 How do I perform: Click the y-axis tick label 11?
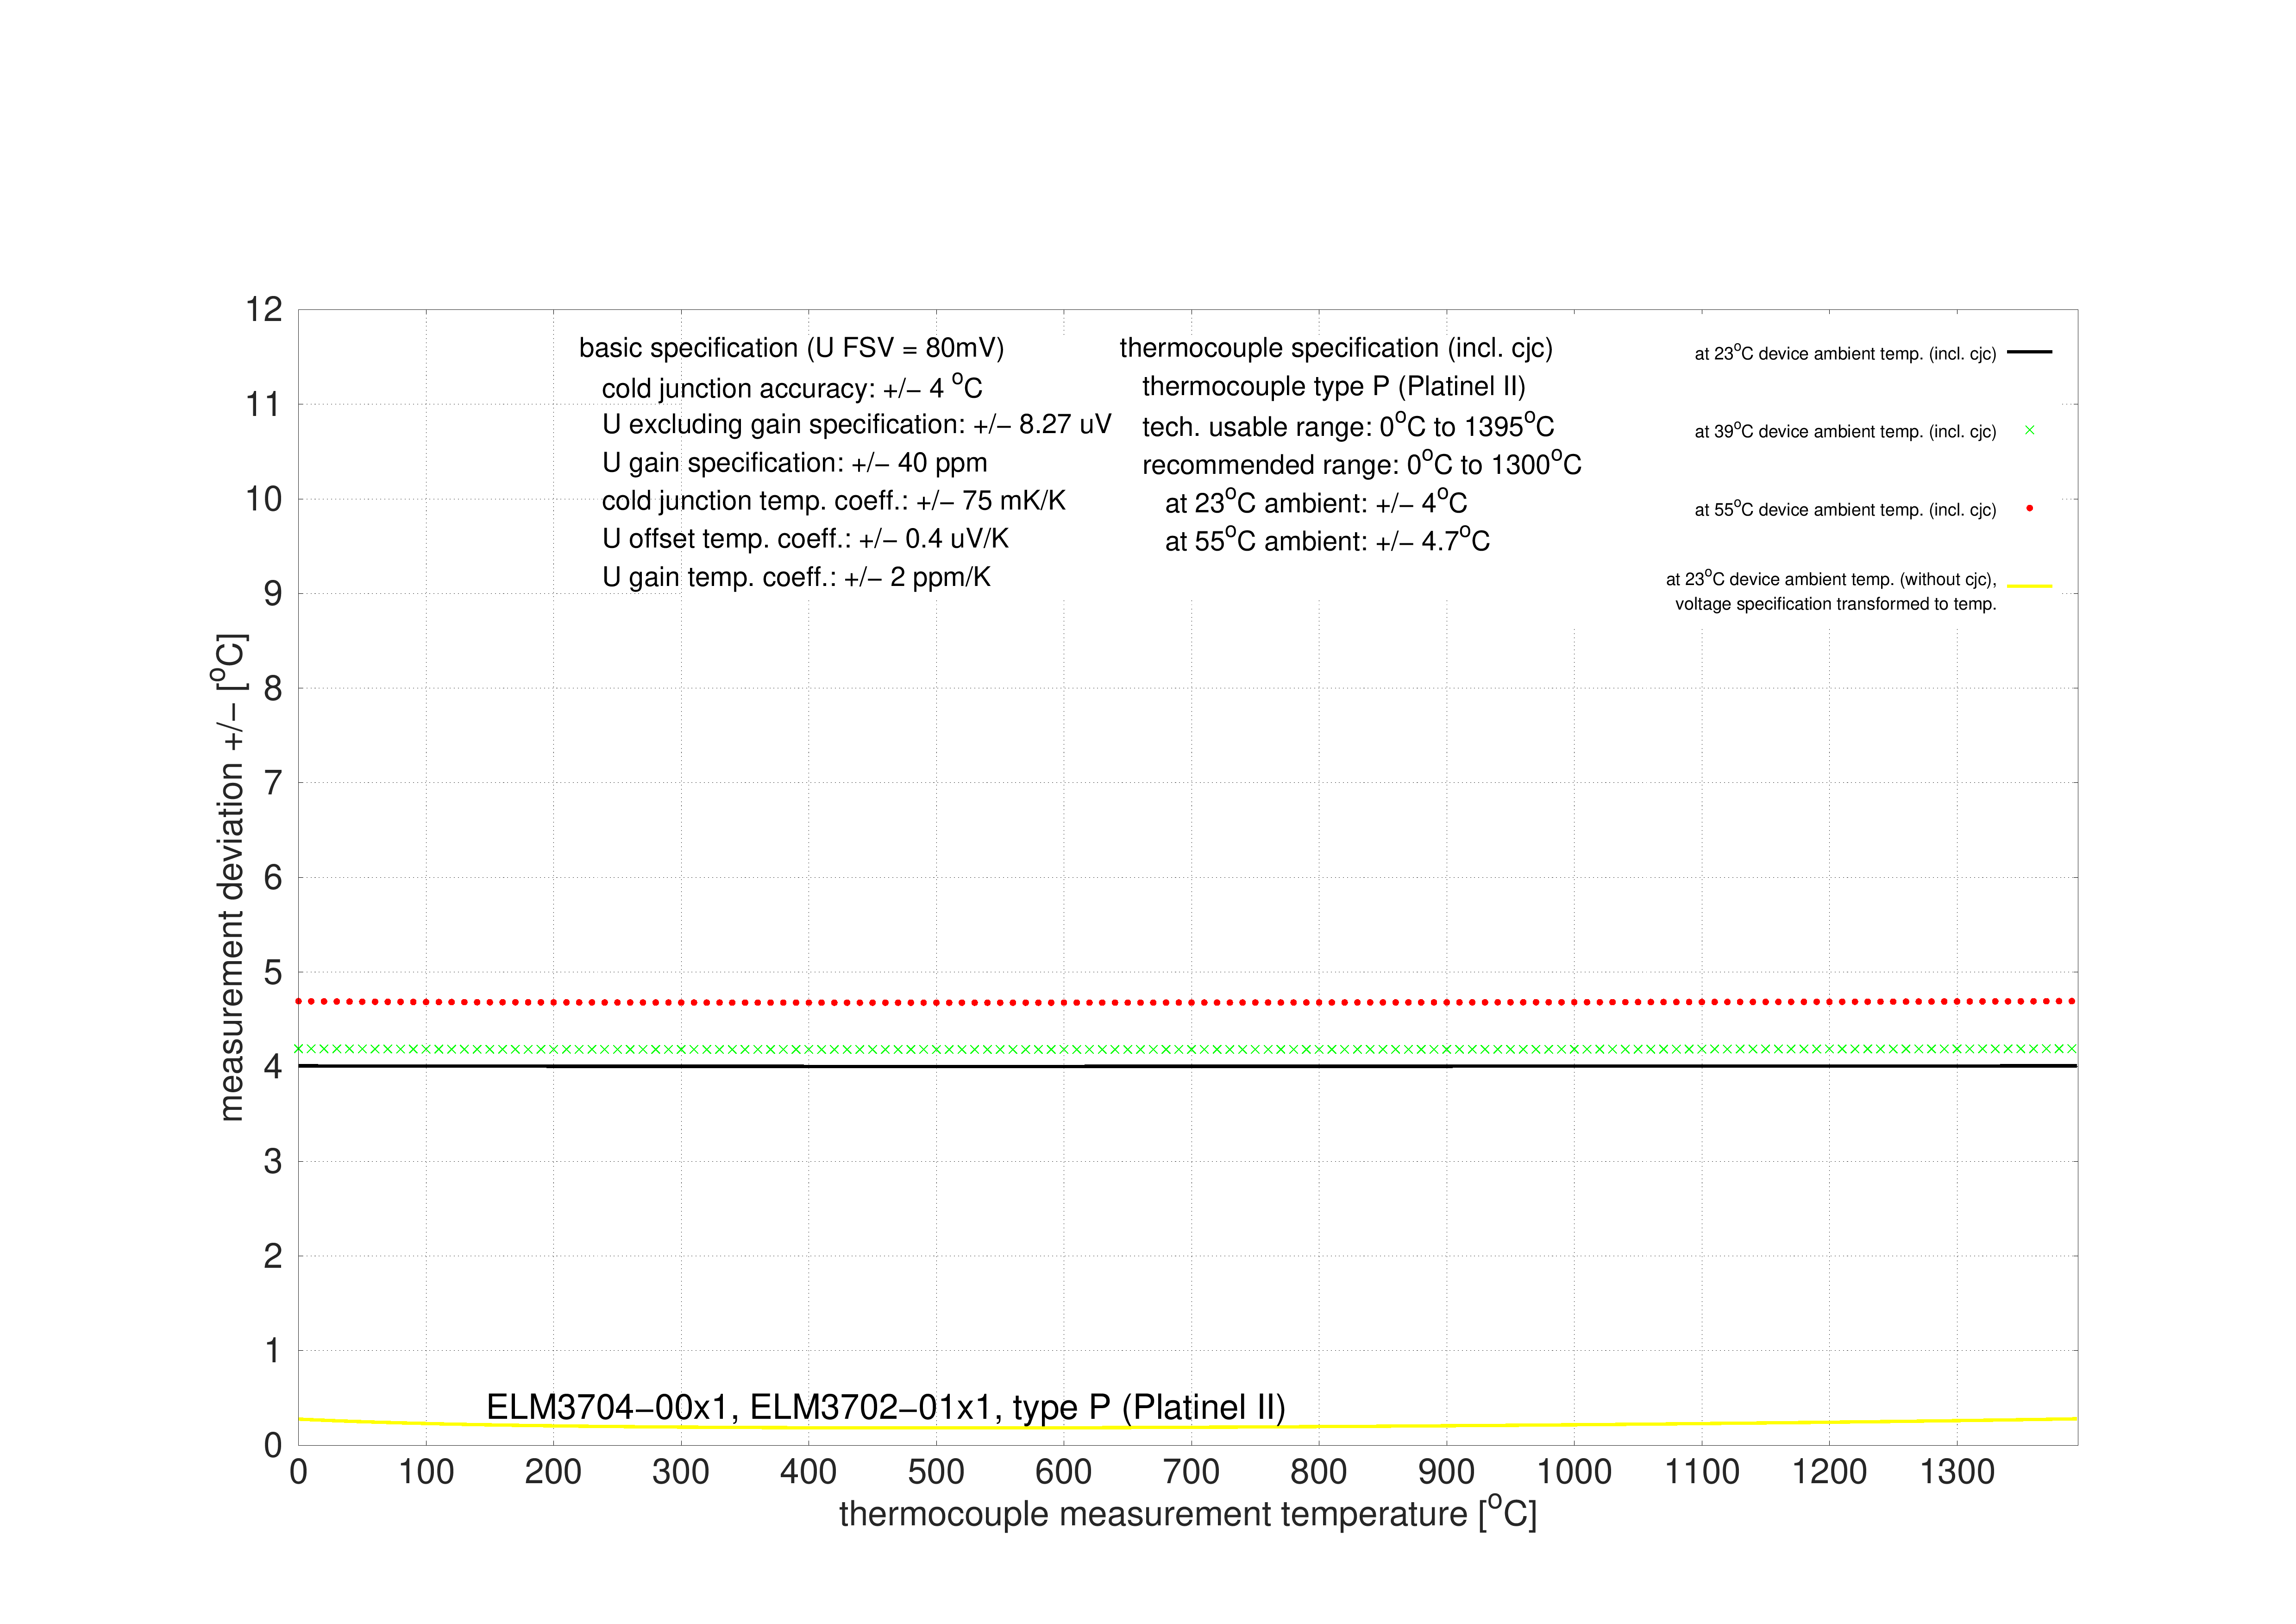[x=264, y=405]
